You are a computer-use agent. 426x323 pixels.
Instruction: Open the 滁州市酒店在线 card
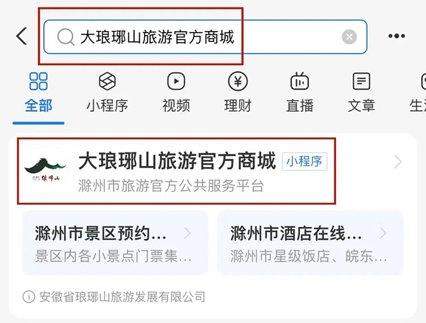[310, 243]
